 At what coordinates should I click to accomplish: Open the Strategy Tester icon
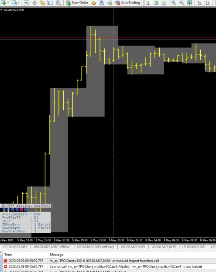click(x=59, y=3)
